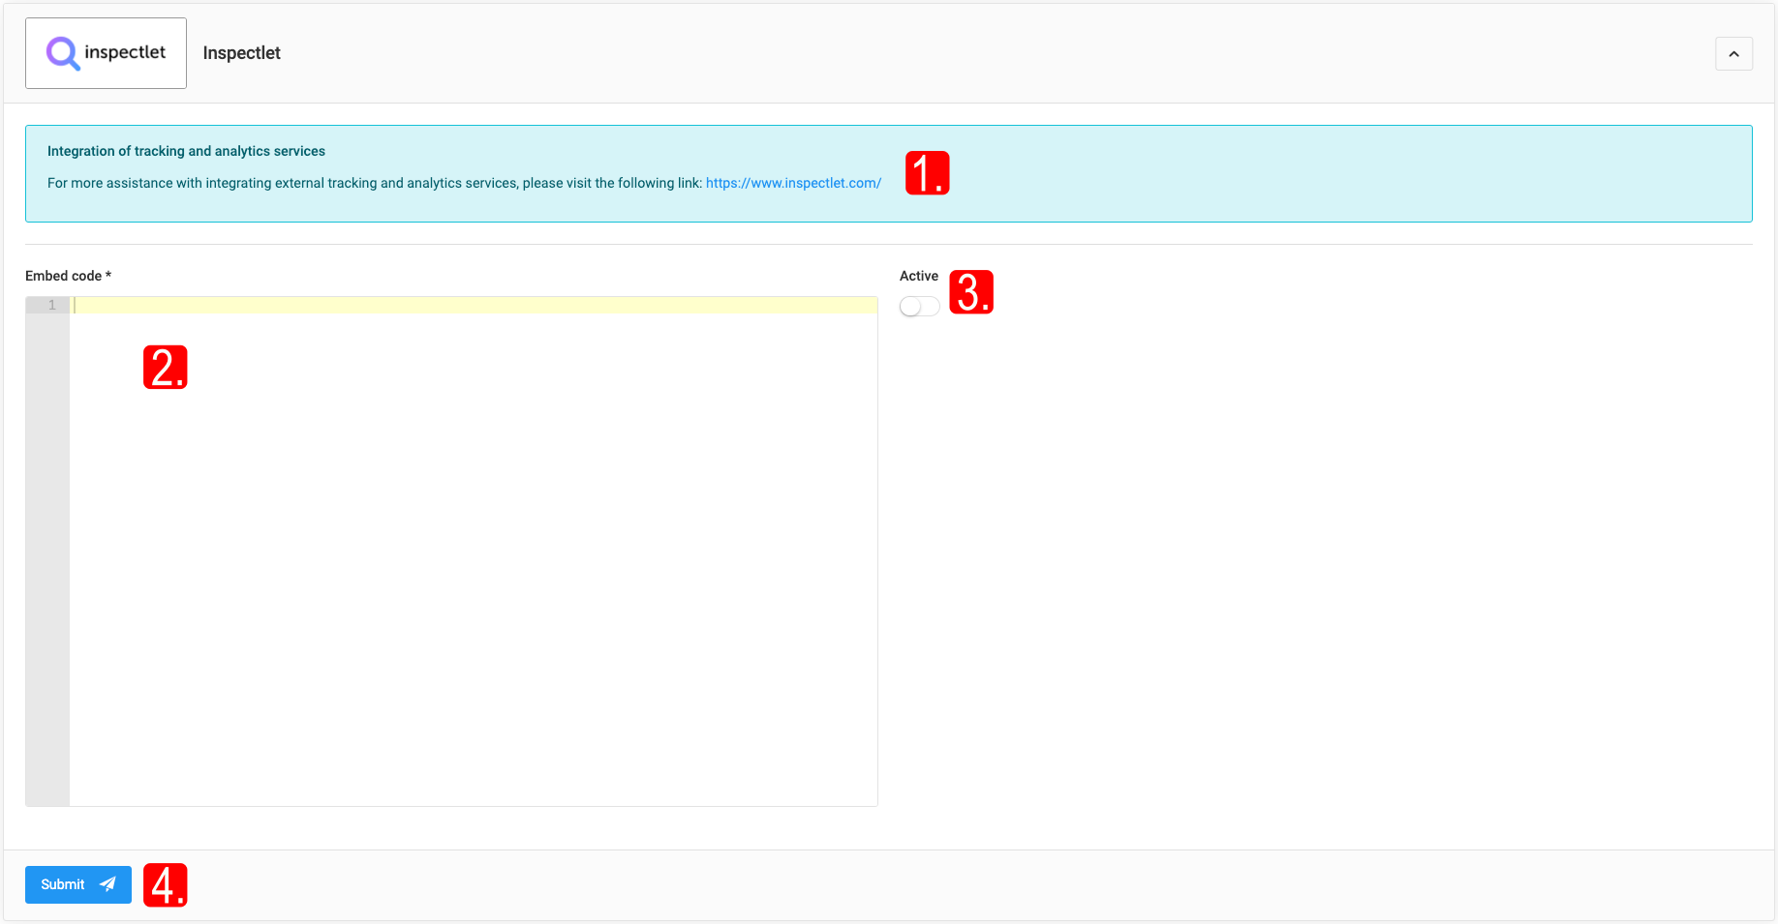The height and width of the screenshot is (924, 1778).
Task: Click the Active label text
Action: [x=918, y=276]
